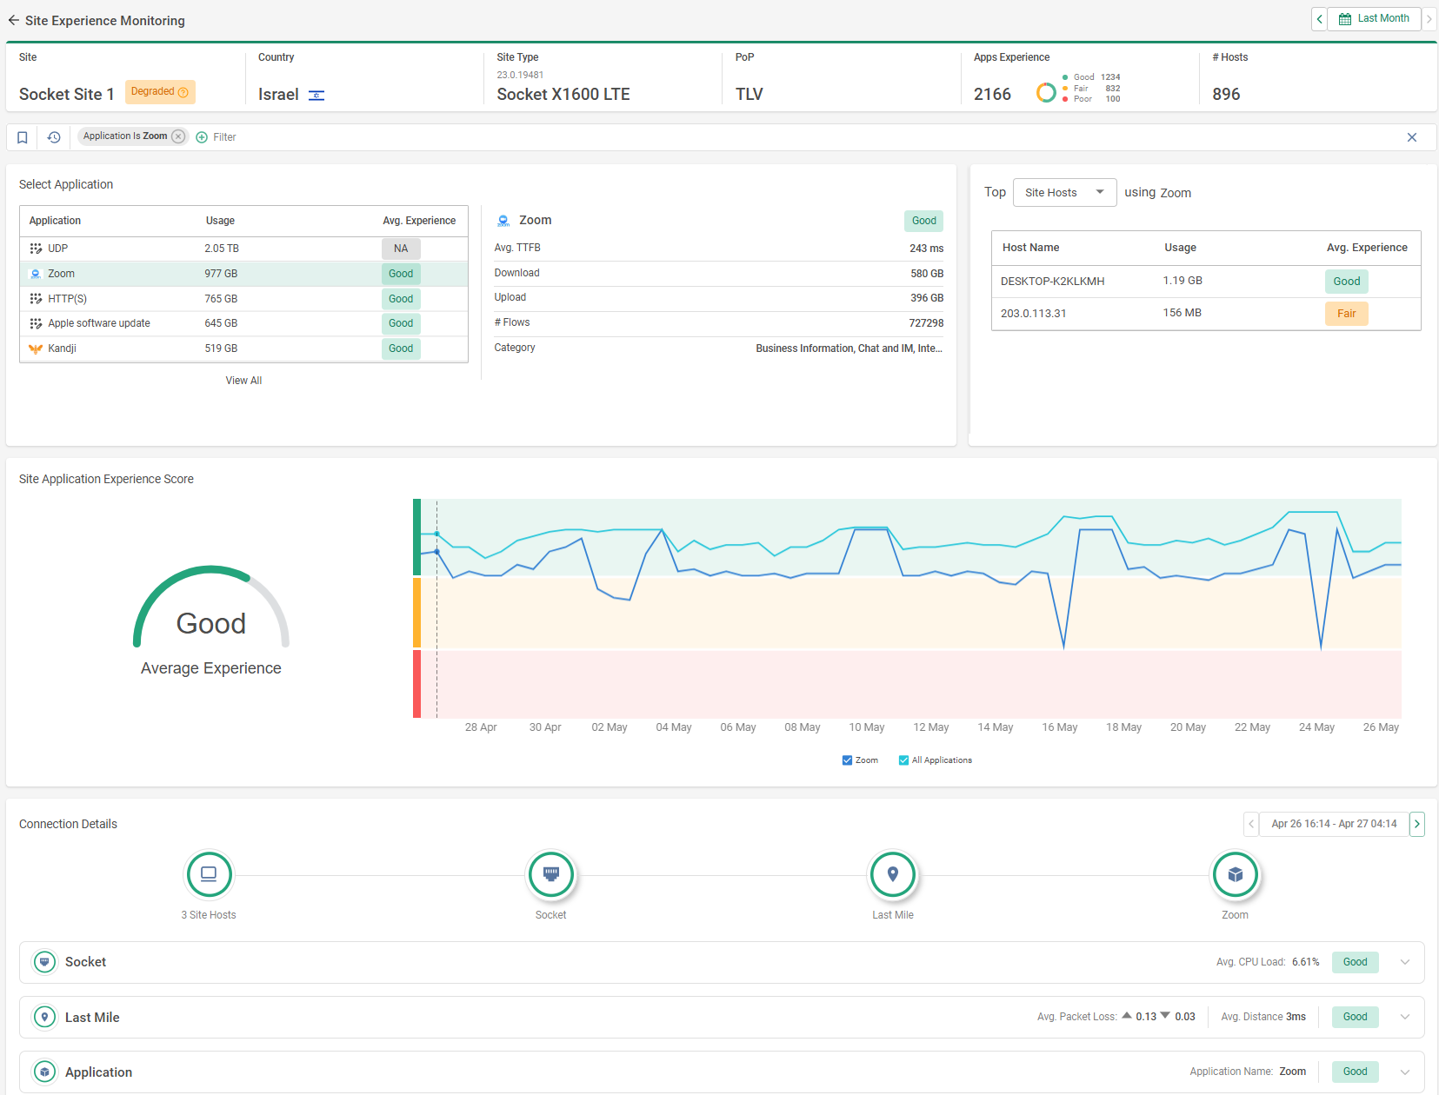The height and width of the screenshot is (1095, 1439).
Task: Select the Kandji application row
Action: click(x=243, y=348)
